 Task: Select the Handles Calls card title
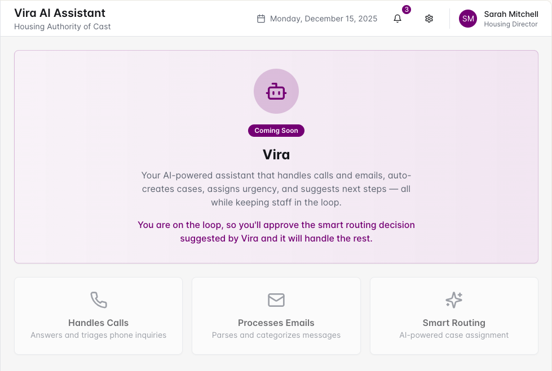pyautogui.click(x=98, y=323)
